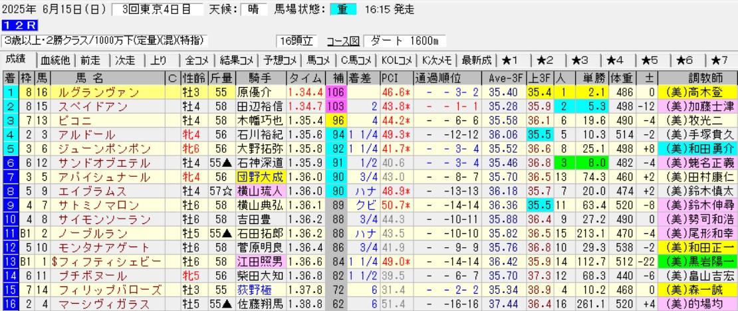The height and width of the screenshot is (311, 738).
Task: Select the ★7 star tab
Action: (x=720, y=60)
